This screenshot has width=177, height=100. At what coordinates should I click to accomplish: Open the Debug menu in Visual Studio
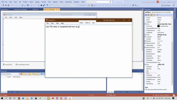tap(37, 2)
